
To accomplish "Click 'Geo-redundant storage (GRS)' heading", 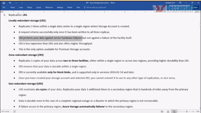I will click(x=26, y=84).
